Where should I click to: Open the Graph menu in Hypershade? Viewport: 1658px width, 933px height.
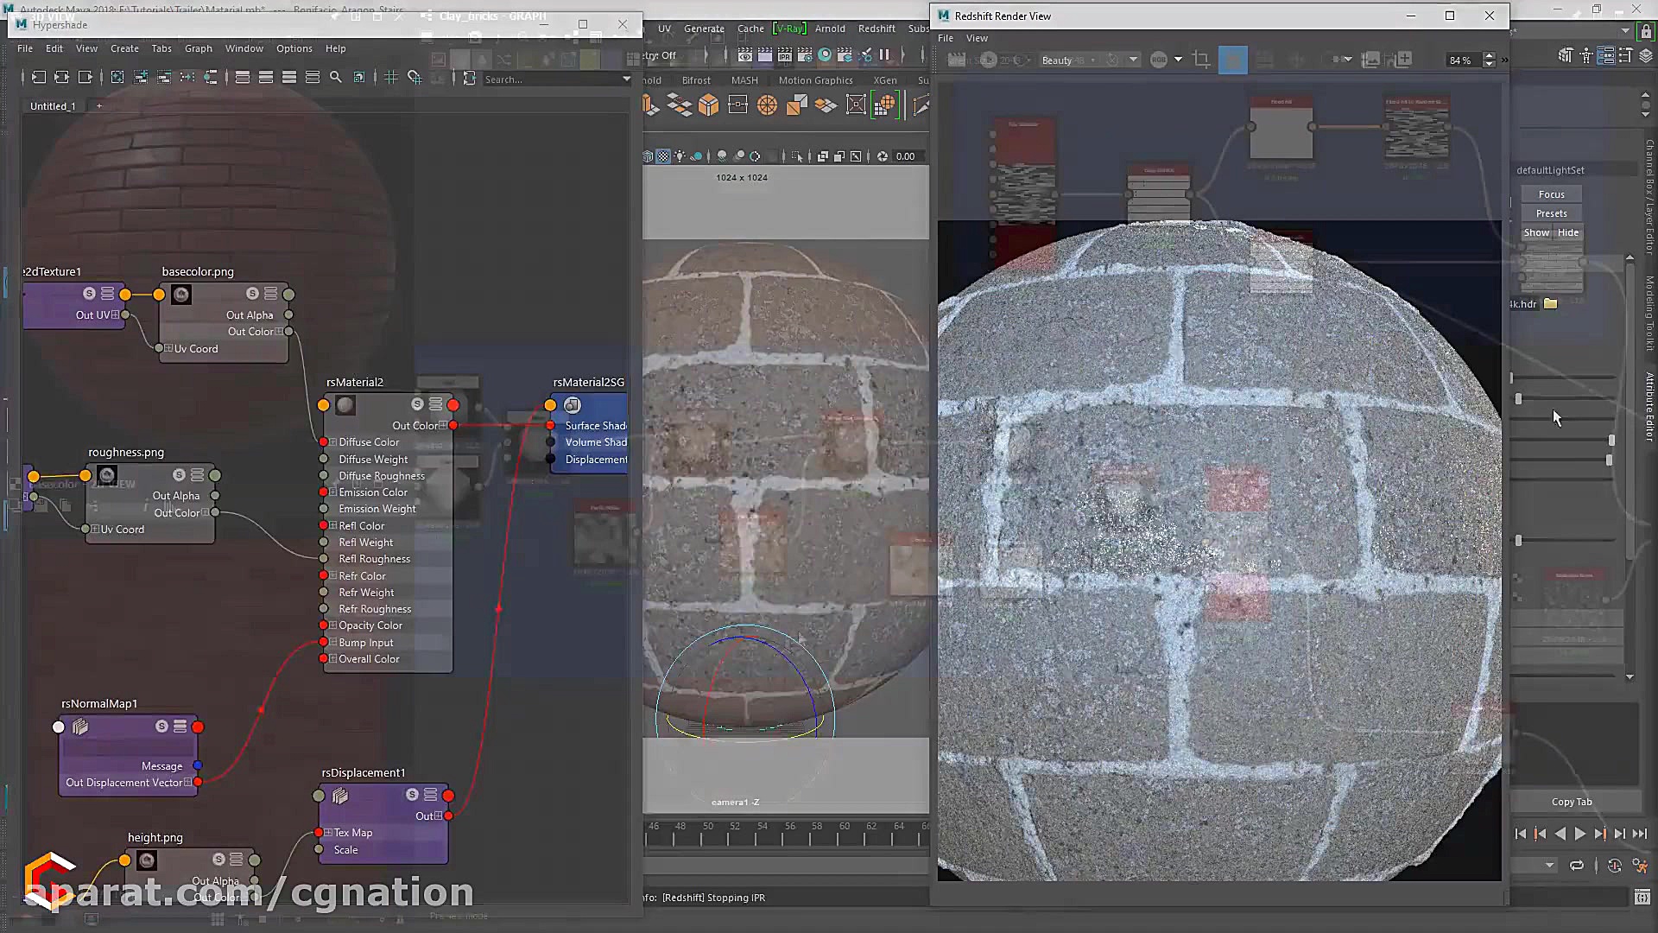pos(198,48)
